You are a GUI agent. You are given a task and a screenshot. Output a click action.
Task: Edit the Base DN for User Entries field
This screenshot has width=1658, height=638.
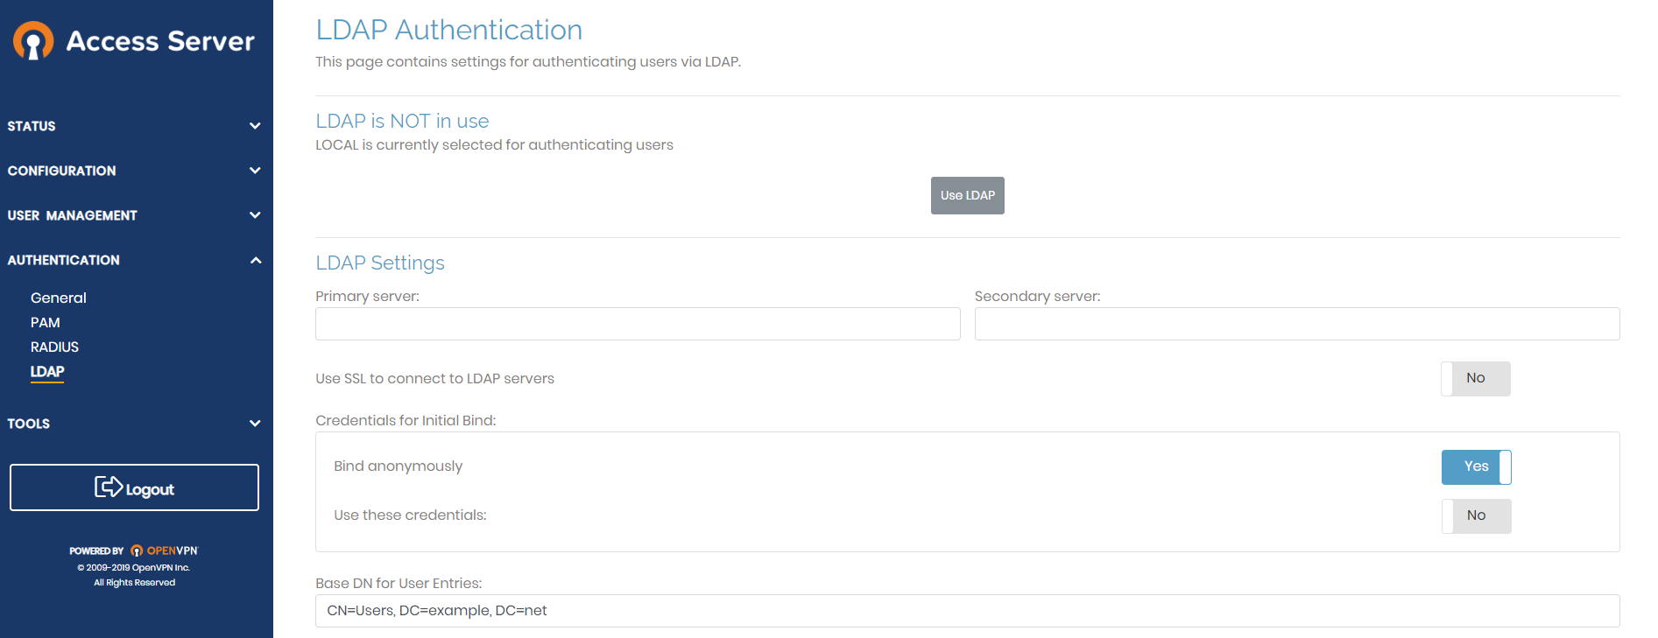(967, 611)
